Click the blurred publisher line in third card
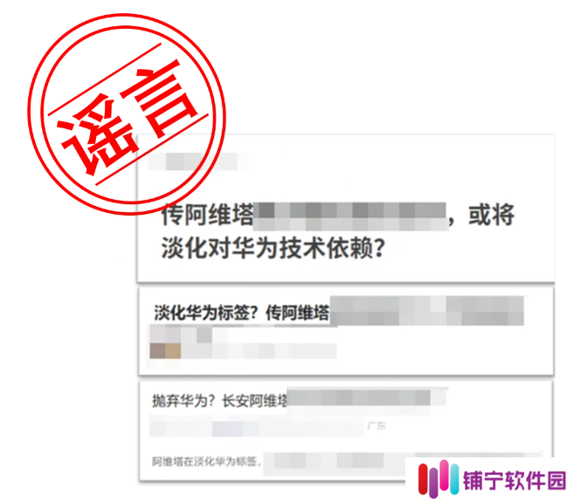Screen dimensions: 580x501 pyautogui.click(x=256, y=429)
